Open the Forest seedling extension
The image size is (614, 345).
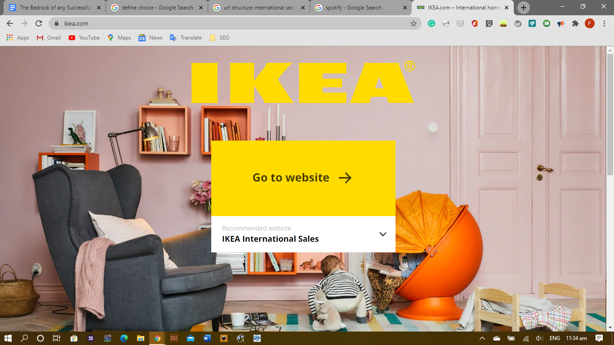503,23
